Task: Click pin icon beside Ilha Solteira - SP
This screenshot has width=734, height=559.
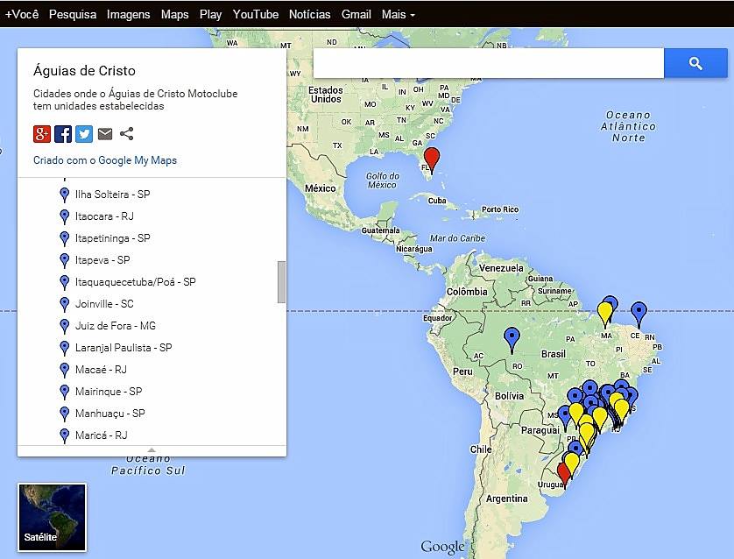Action: (65, 195)
